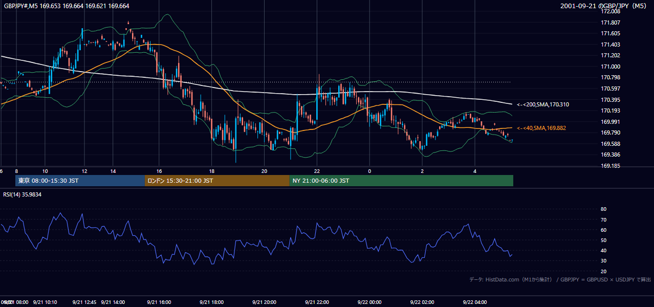Click RSI scale value 80
Screen dimensions: 654x307
pos(603,209)
